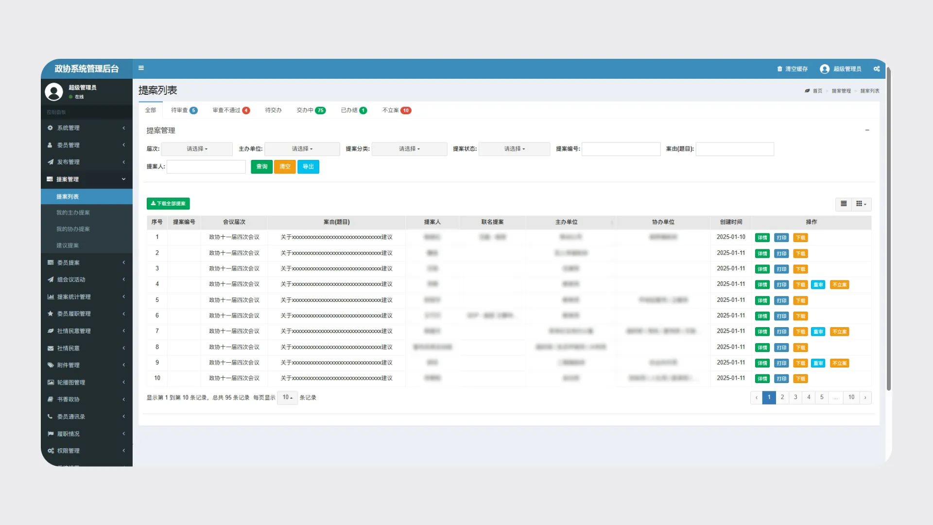Open the 届次 dropdown selector
The image size is (933, 525).
point(197,149)
